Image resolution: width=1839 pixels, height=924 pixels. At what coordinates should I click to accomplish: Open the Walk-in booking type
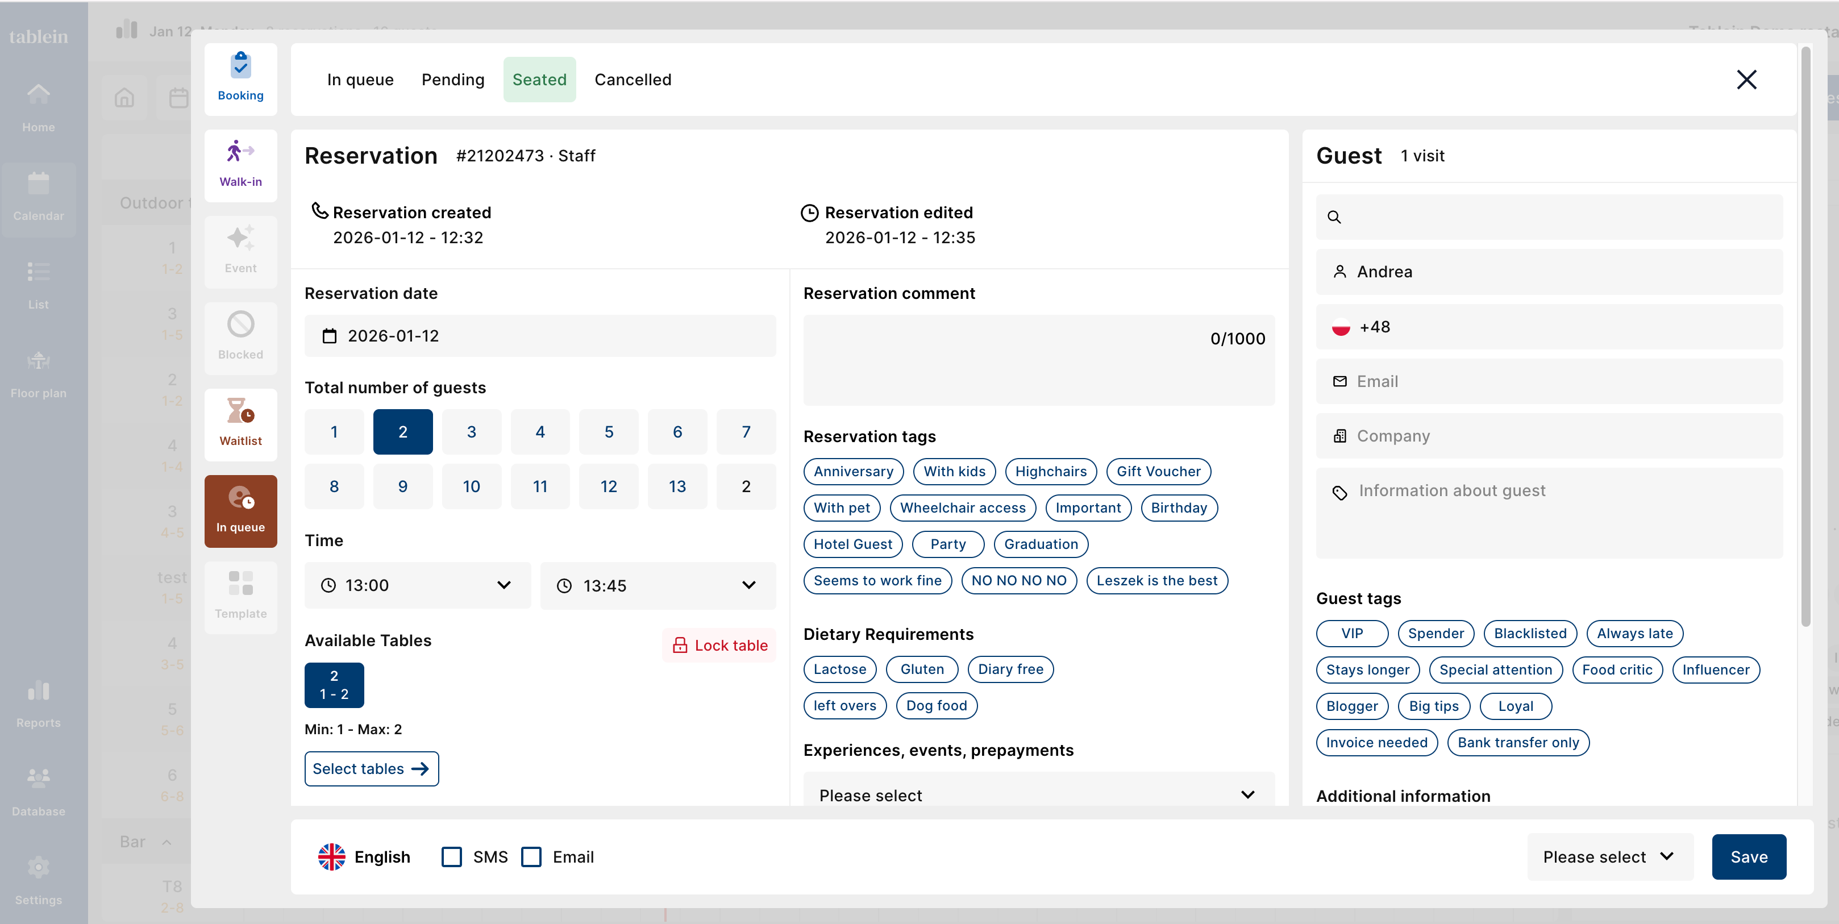click(240, 165)
